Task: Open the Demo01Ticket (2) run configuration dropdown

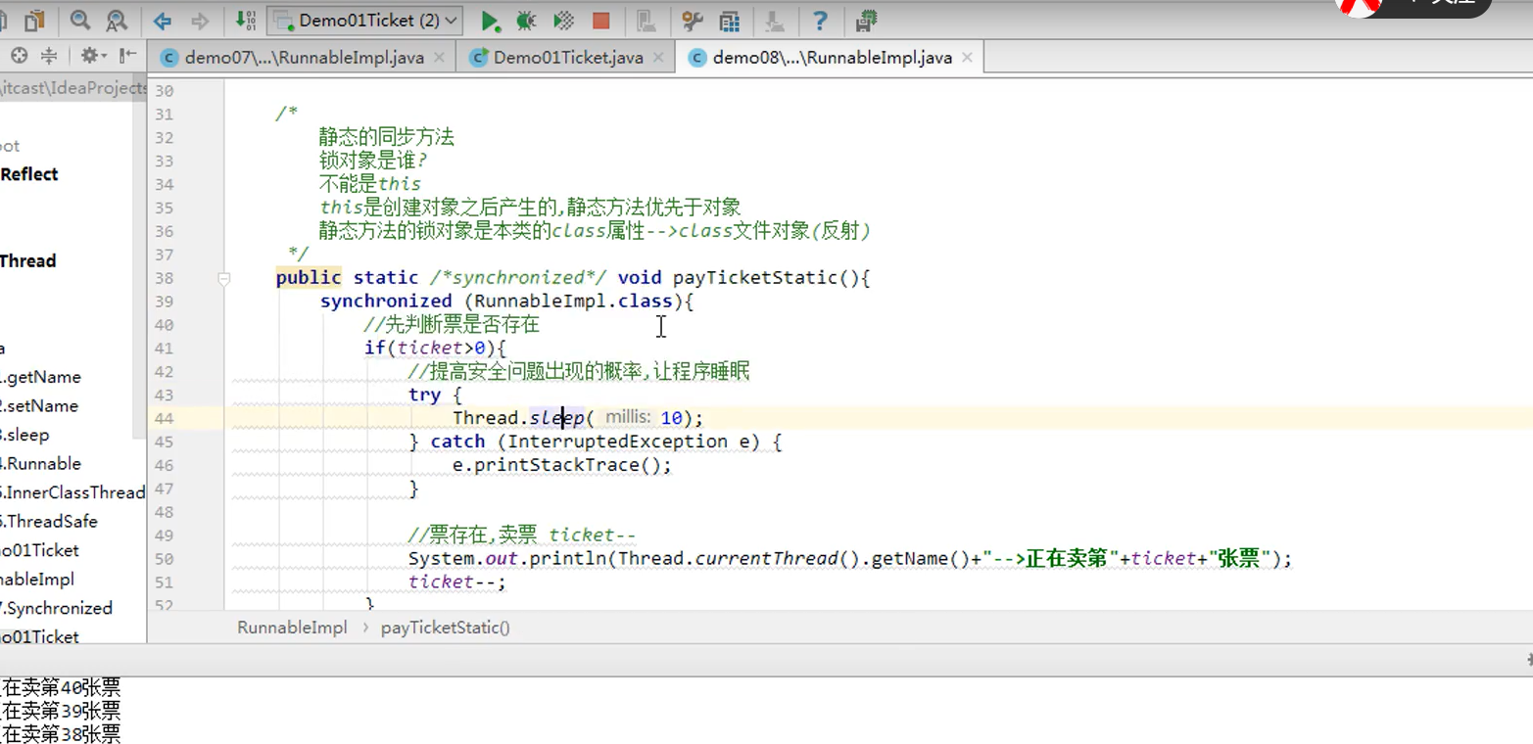Action: pos(365,20)
